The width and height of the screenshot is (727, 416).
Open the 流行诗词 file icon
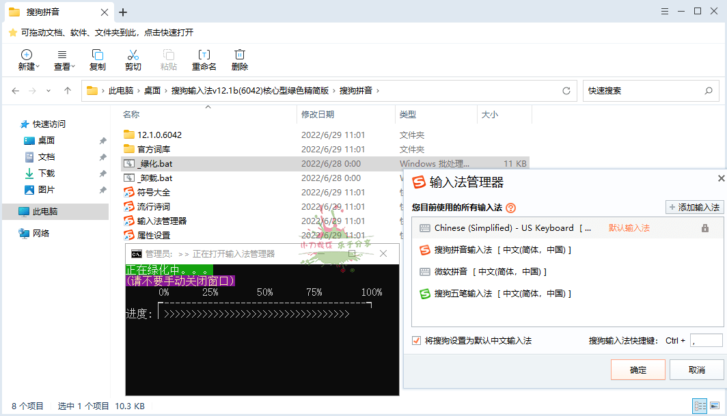[x=128, y=206]
